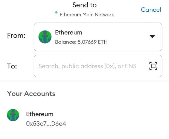Screen dimensions: 169x139
Task: Click the 0x53e7...D6e4 address text
Action: click(x=46, y=124)
